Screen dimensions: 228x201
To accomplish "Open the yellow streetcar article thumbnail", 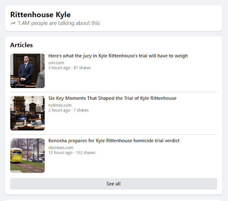I will pyautogui.click(x=27, y=155).
